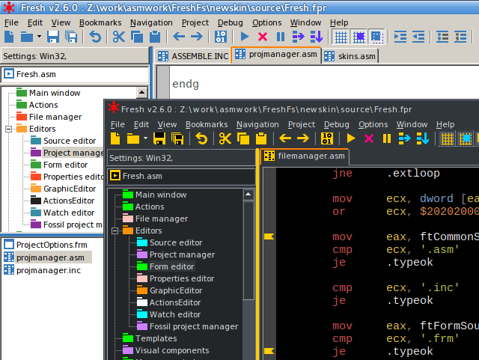This screenshot has width=479, height=360.
Task: Switch to skins.asm tab
Action: (350, 56)
